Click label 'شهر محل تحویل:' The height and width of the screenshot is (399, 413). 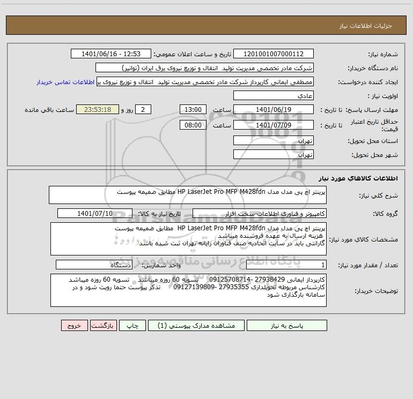374,155
